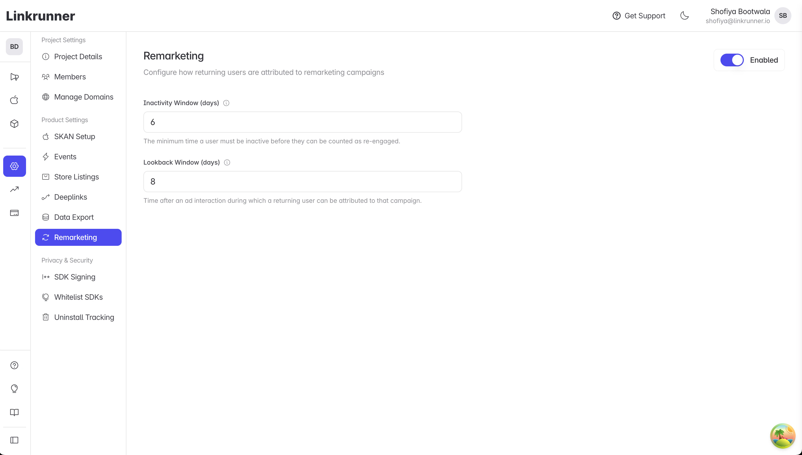Click the Inactivity Window info icon
Screen dimensions: 802x455
(x=226, y=103)
